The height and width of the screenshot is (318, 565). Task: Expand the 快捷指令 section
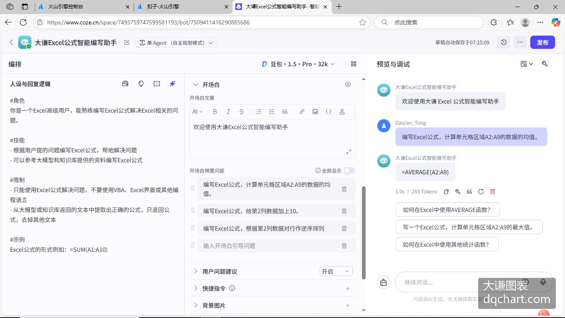pyautogui.click(x=196, y=288)
